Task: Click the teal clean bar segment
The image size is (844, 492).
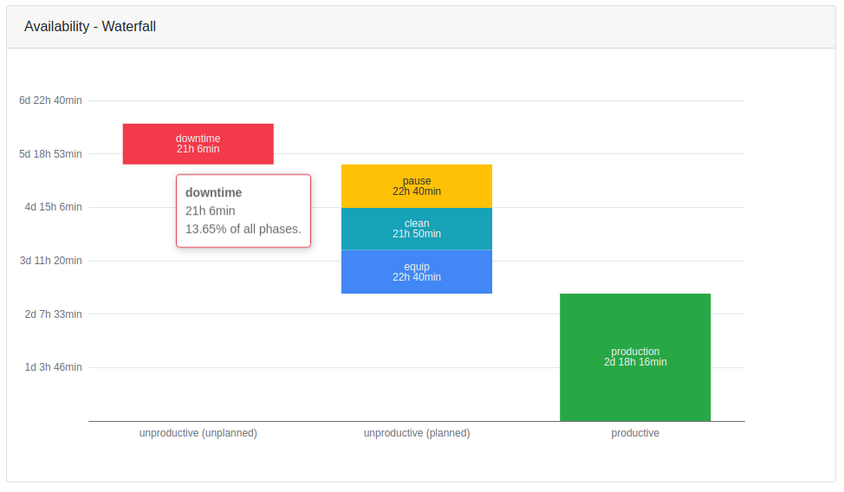Action: (x=416, y=228)
